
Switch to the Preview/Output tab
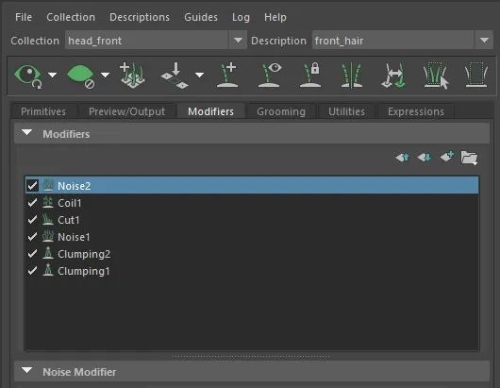pyautogui.click(x=126, y=111)
